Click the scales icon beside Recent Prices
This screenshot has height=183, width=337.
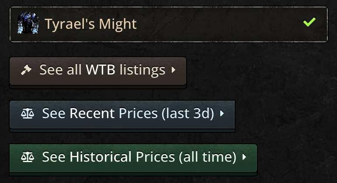27,114
